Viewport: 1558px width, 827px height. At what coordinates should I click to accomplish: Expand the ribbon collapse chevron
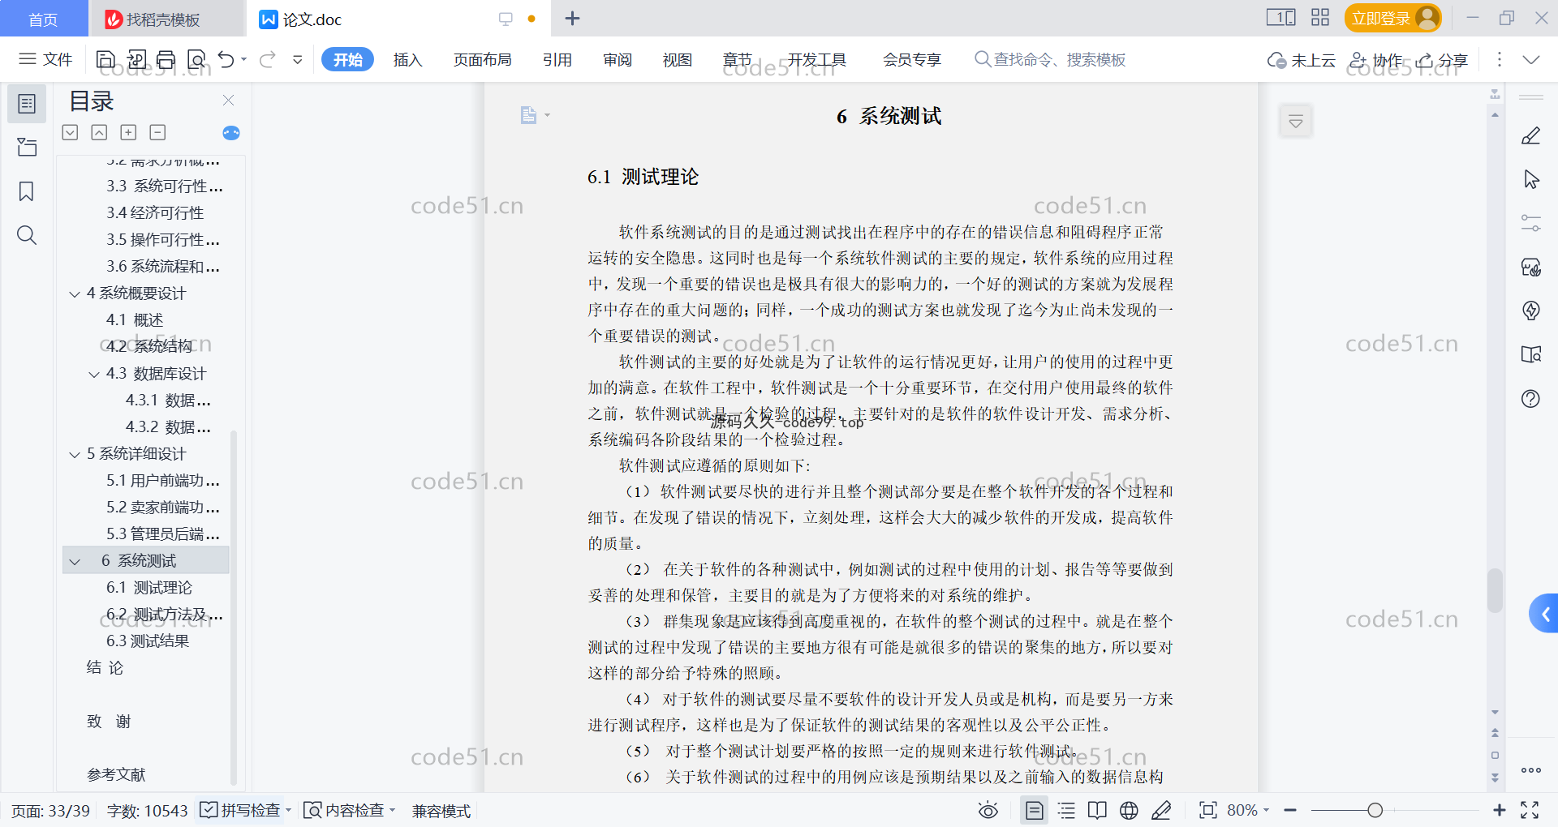(x=1531, y=59)
